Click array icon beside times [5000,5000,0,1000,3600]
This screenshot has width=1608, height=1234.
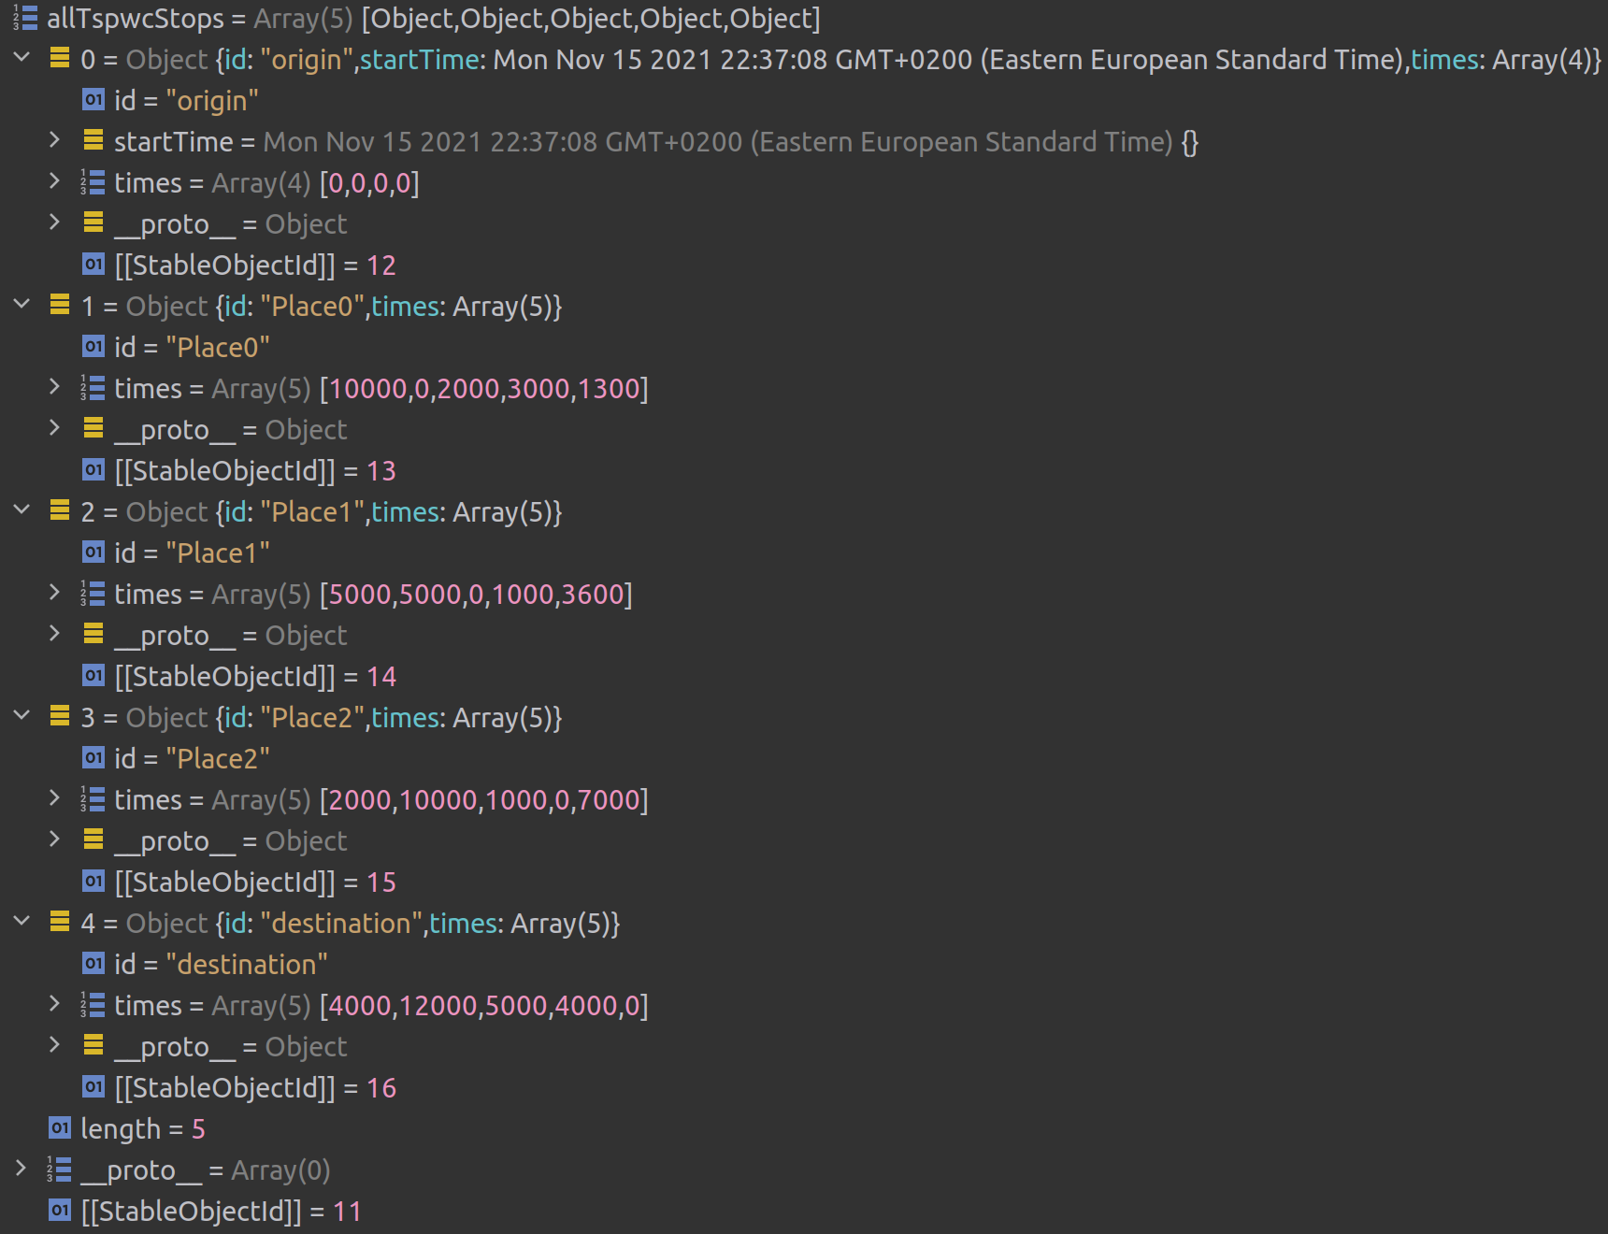pos(93,593)
